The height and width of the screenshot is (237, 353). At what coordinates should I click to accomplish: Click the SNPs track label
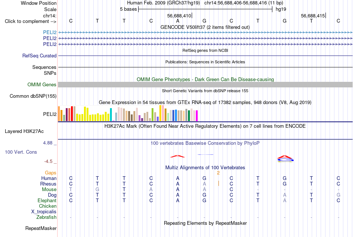coord(50,73)
